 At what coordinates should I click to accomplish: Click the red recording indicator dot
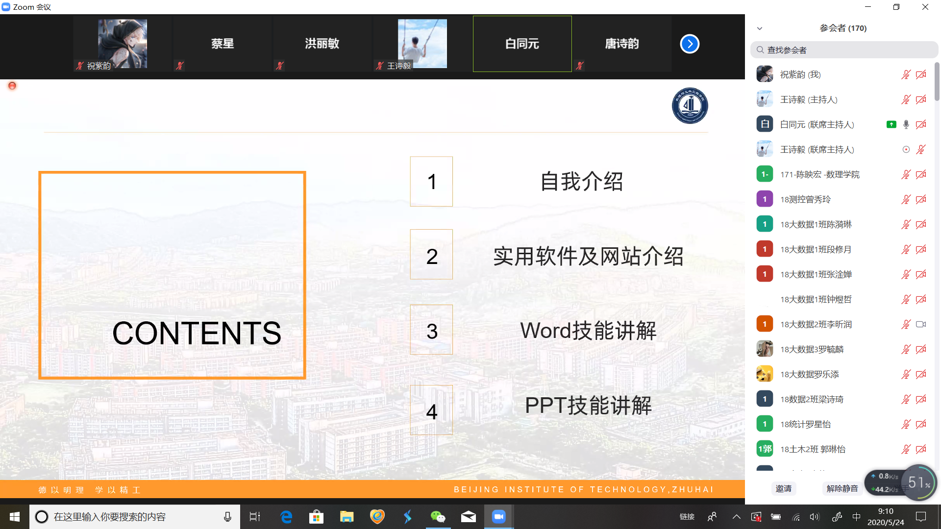pos(12,86)
